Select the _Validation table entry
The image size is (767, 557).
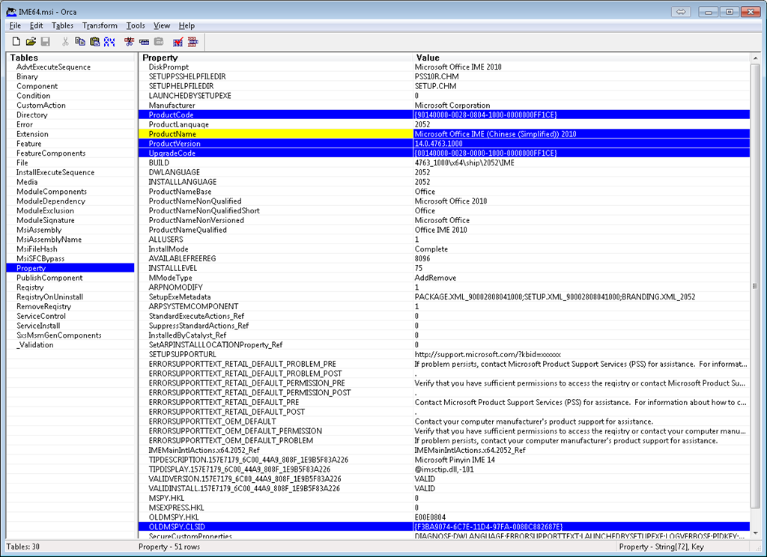click(x=35, y=345)
